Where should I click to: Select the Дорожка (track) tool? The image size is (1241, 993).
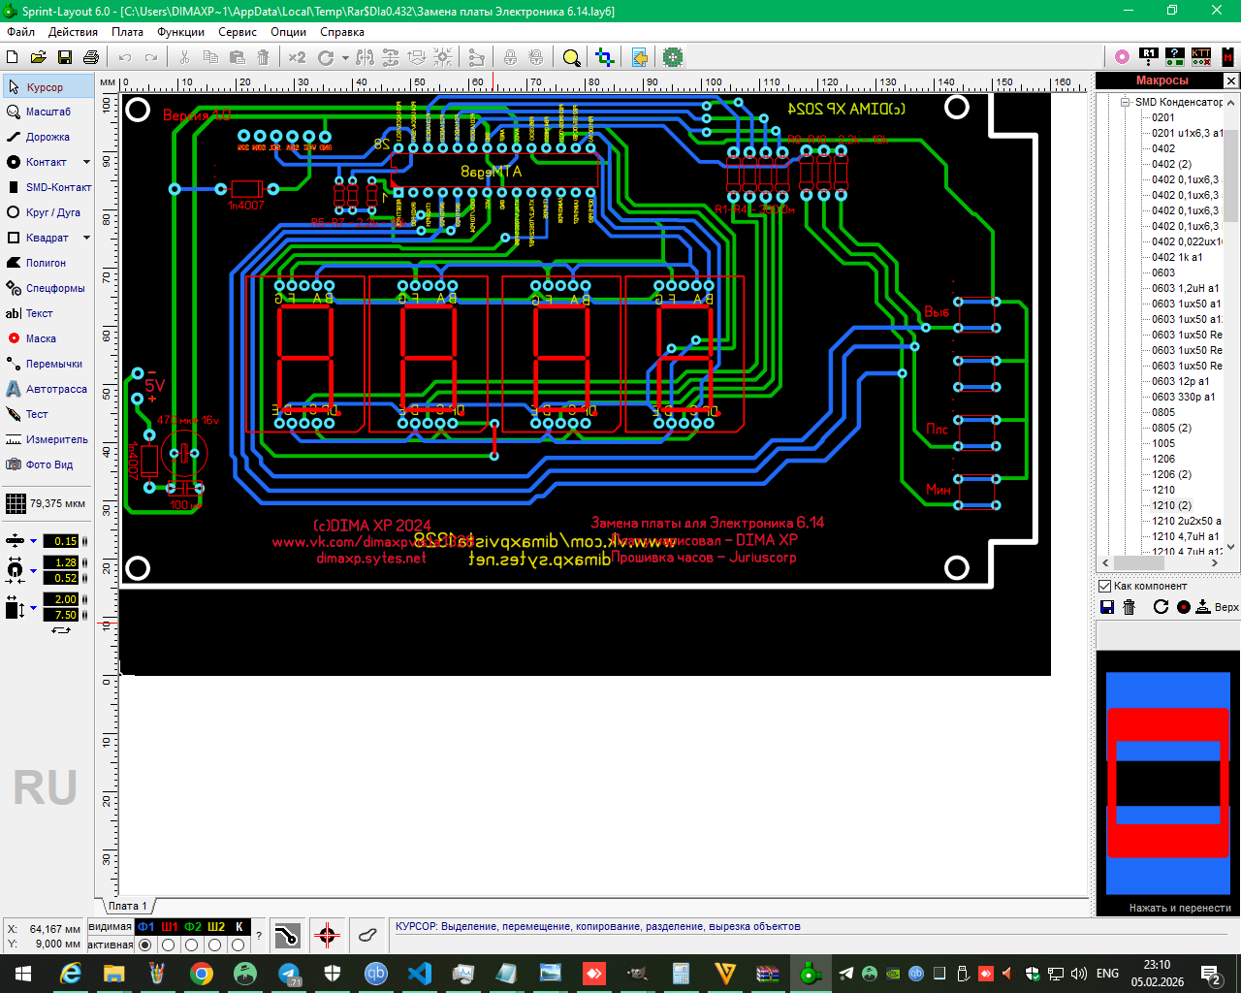coord(47,137)
